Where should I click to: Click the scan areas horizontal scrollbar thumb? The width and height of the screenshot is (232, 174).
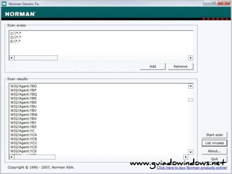tap(36, 58)
